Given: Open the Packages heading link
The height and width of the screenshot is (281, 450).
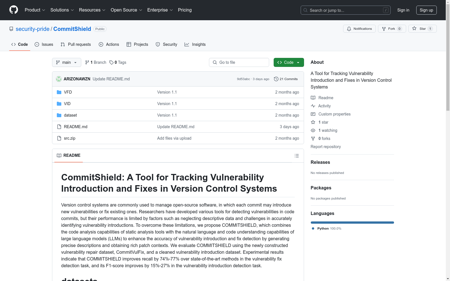Looking at the screenshot, I should (321, 188).
